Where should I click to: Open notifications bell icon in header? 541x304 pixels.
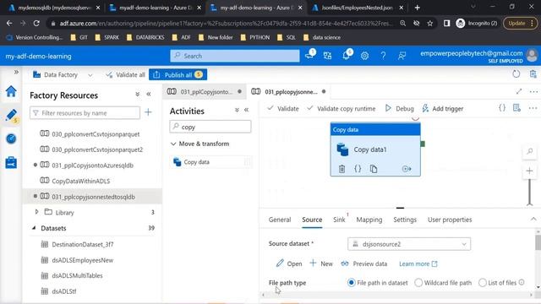pyautogui.click(x=346, y=55)
